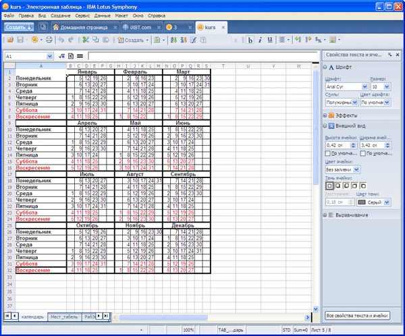This screenshot has width=405, height=336.
Task: Toggle Bold formatting button
Action: click(x=250, y=40)
